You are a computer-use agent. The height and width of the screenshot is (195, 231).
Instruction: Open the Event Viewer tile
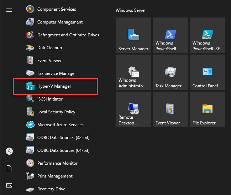coord(170,109)
